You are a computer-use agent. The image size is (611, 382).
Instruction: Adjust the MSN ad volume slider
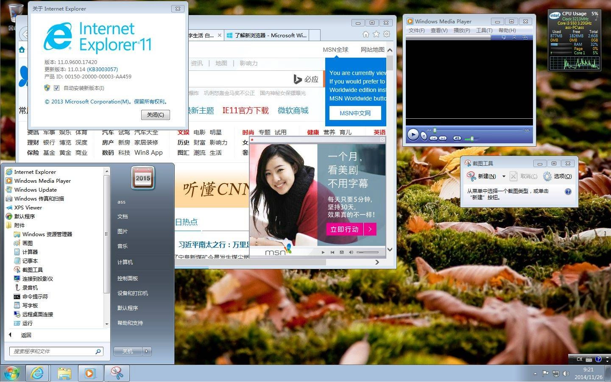pos(368,252)
